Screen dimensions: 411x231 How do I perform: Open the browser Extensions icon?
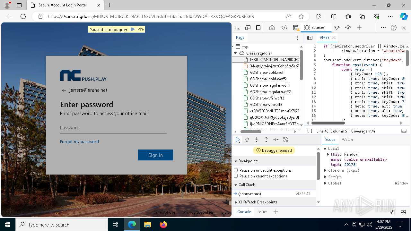[318, 16]
